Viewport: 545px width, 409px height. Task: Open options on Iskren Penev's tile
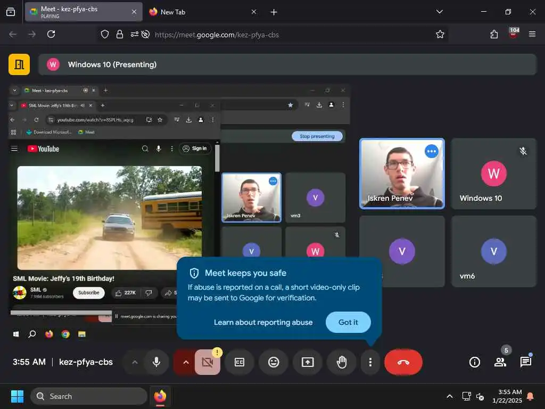coord(431,151)
